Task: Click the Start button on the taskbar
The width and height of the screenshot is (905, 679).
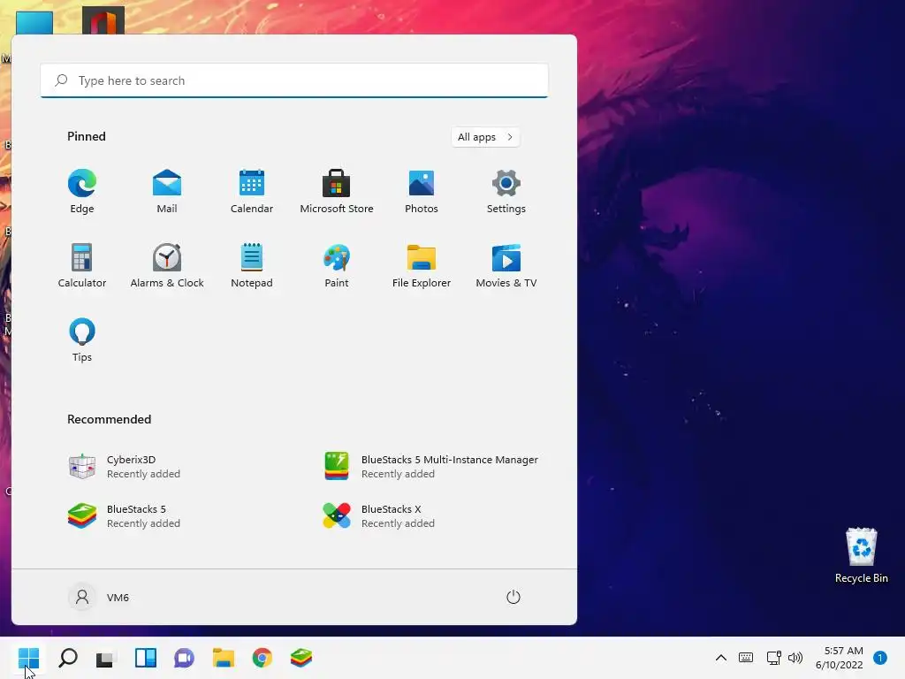Action: (28, 658)
